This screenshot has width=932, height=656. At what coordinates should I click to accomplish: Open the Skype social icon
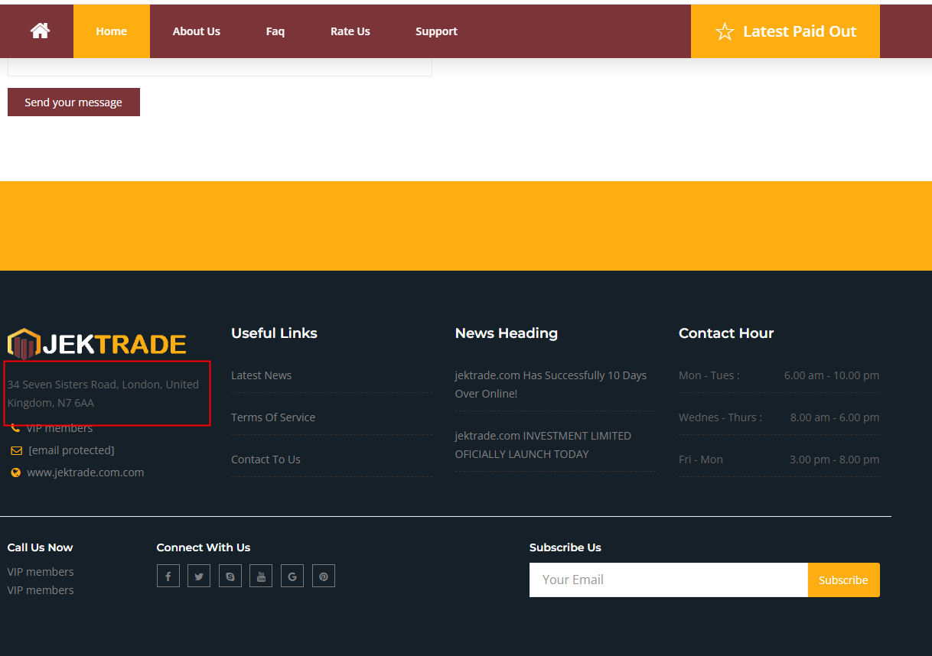(x=230, y=576)
